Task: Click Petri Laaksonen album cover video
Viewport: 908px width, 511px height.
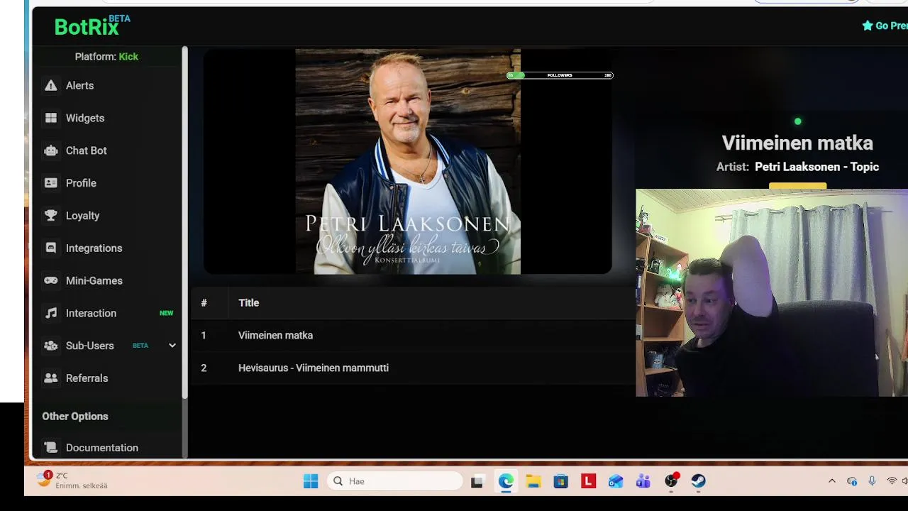Action: tap(408, 161)
